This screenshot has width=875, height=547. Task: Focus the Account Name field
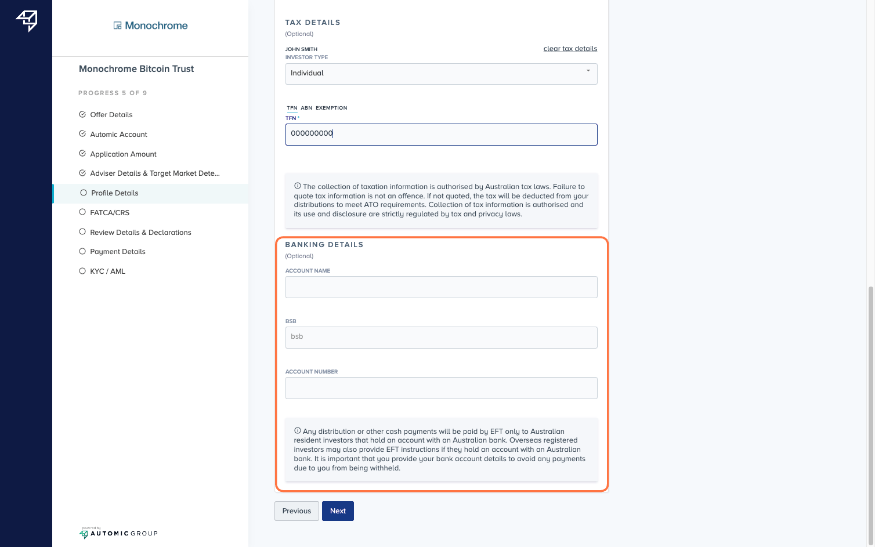441,287
